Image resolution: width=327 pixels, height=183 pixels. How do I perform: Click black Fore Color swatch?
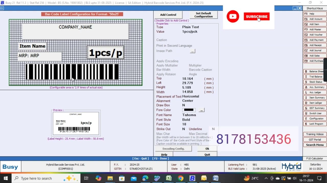(x=189, y=110)
